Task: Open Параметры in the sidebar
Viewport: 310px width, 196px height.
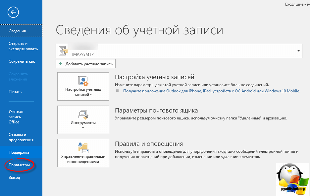Action: coord(19,165)
